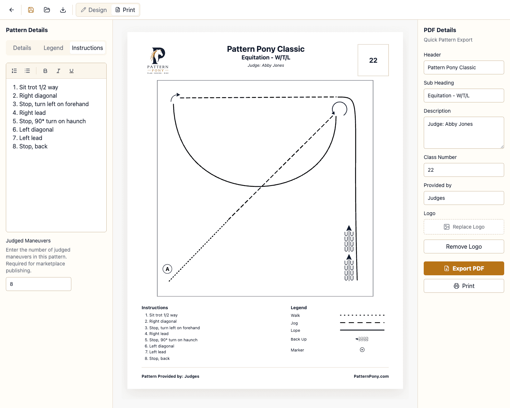Viewport: 510px width, 408px height.
Task: Toggle bold formatting
Action: pos(46,71)
